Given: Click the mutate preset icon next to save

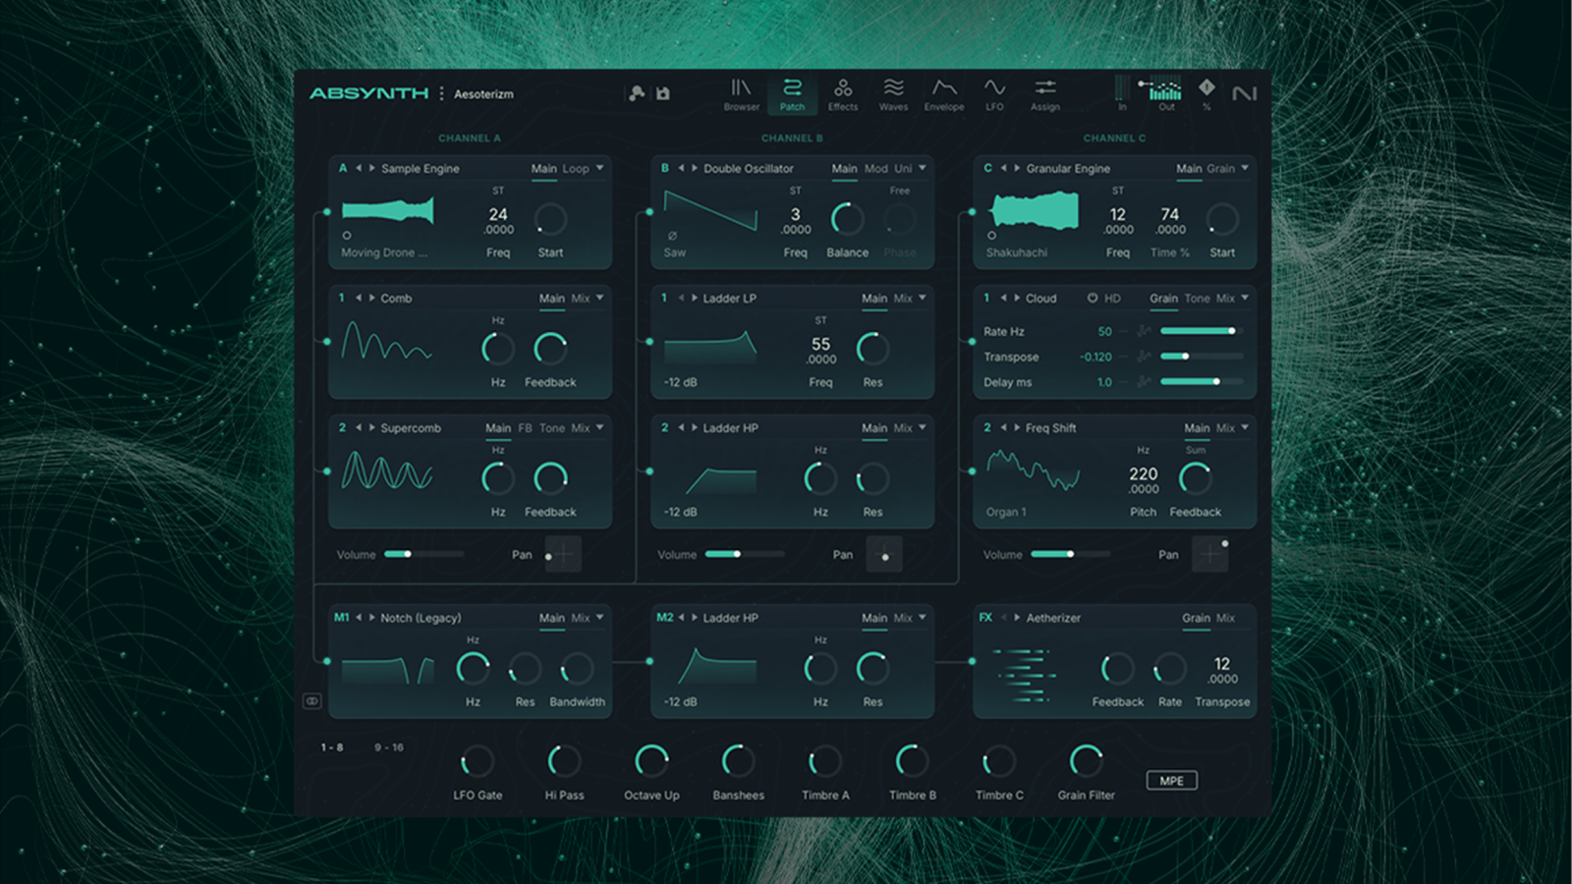Looking at the screenshot, I should [x=637, y=93].
